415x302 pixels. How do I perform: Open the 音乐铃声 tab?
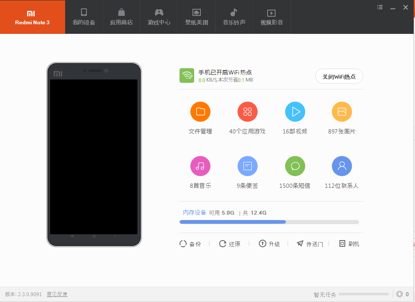[234, 17]
